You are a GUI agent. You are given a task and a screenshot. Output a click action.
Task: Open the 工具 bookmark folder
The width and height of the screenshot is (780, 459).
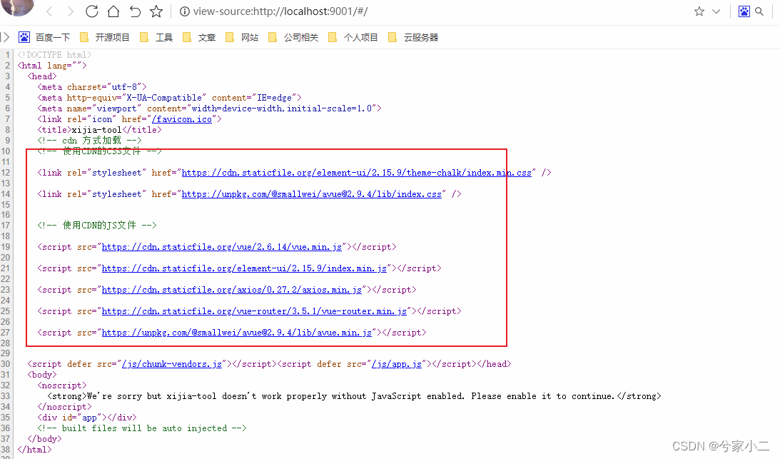pyautogui.click(x=156, y=37)
